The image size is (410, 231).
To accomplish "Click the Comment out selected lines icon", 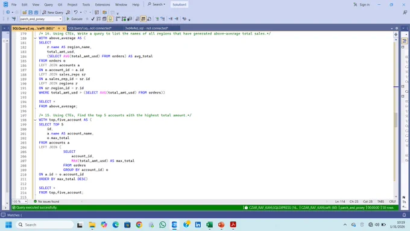I will (157, 19).
